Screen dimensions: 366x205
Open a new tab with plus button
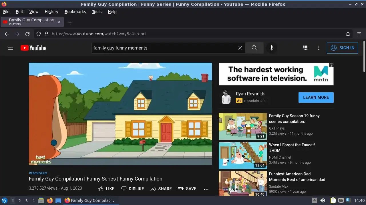(x=70, y=22)
